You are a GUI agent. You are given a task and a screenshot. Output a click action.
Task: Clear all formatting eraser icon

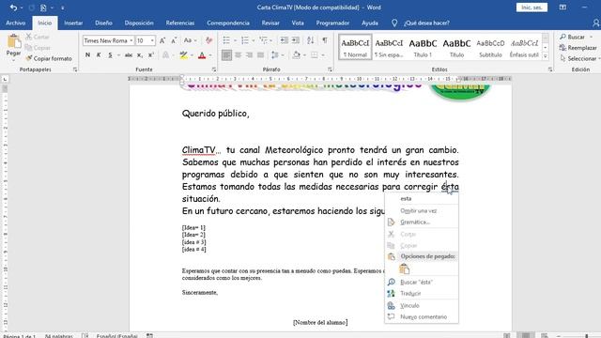click(x=208, y=40)
